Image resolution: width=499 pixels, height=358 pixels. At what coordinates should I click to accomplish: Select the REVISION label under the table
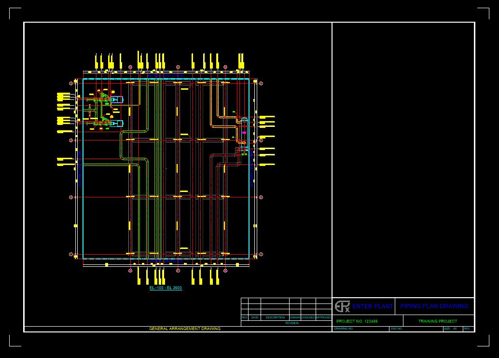click(x=292, y=323)
